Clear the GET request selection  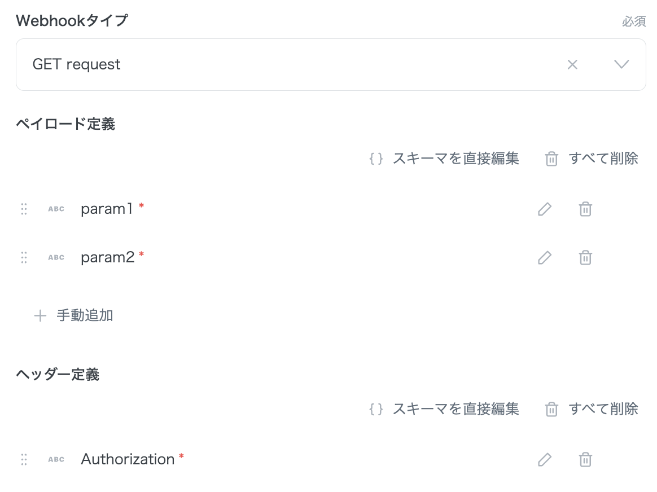tap(572, 65)
